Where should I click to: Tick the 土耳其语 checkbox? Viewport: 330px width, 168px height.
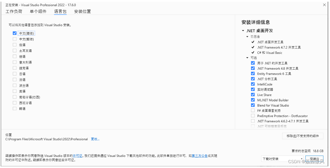14,51
